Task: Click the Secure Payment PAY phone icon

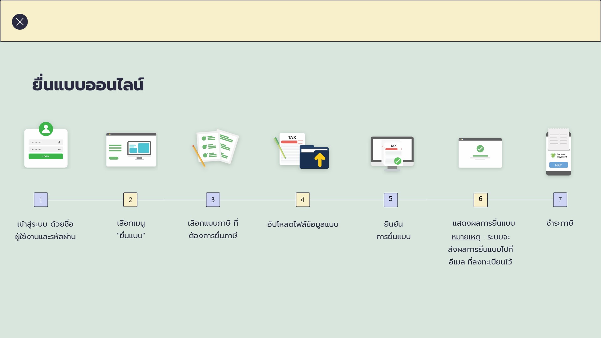Action: pyautogui.click(x=558, y=151)
